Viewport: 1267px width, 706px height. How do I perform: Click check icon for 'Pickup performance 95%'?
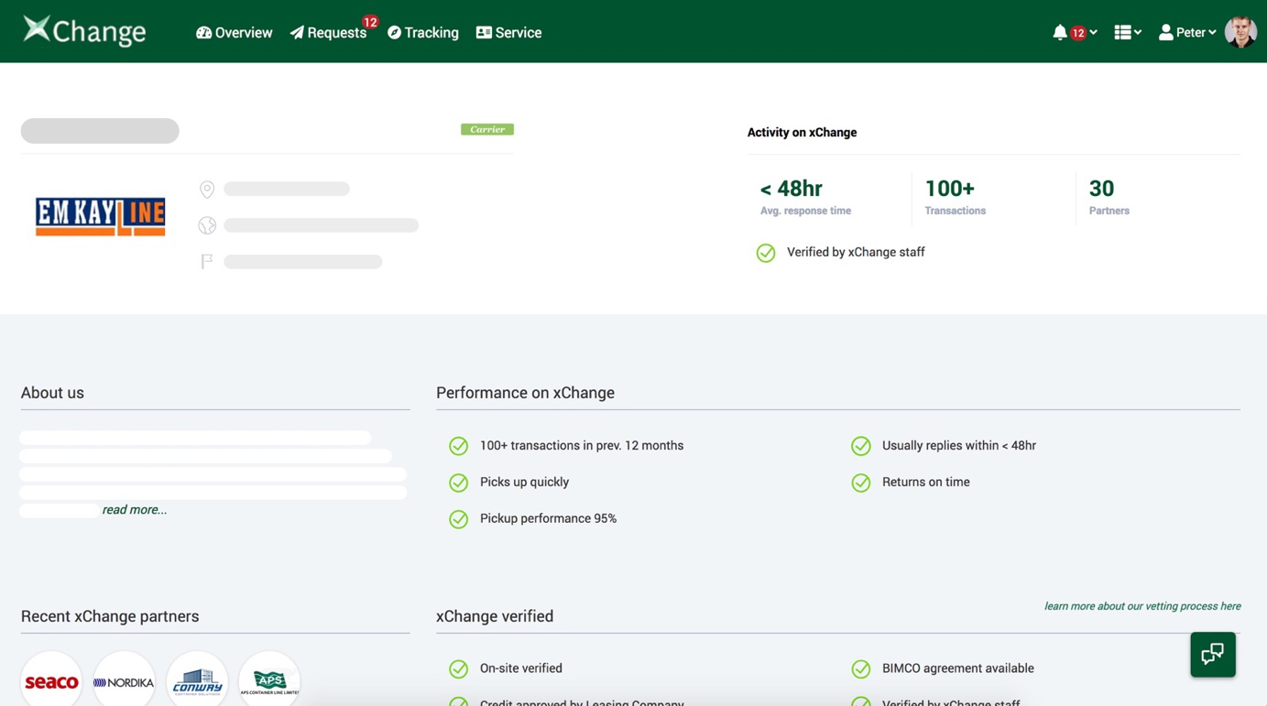459,519
